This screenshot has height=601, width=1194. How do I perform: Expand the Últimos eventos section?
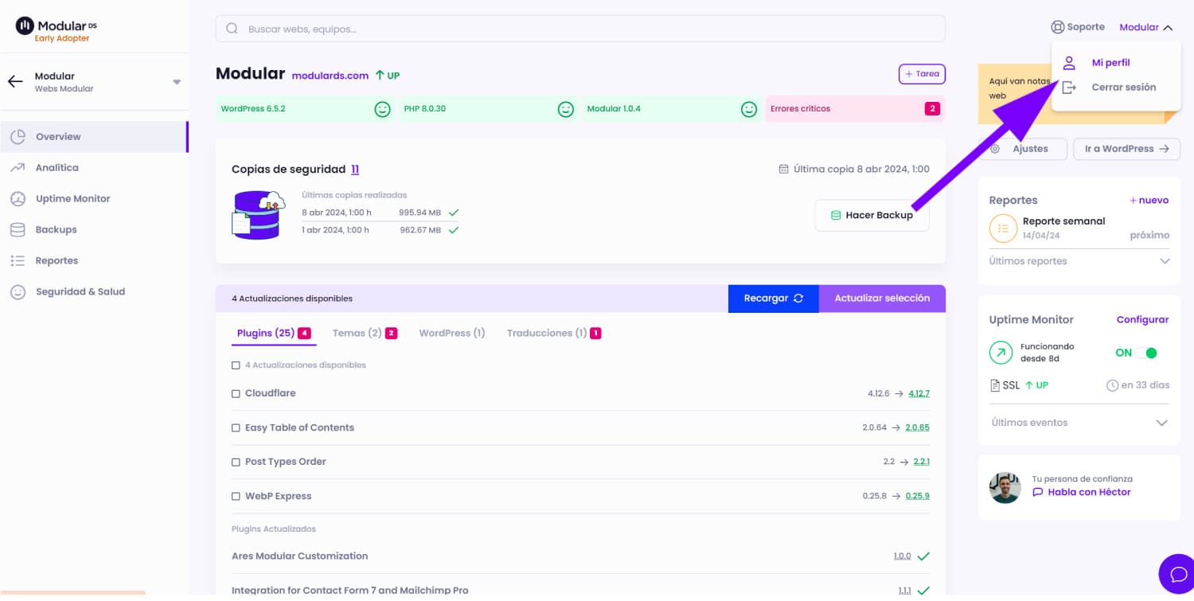pyautogui.click(x=1079, y=423)
